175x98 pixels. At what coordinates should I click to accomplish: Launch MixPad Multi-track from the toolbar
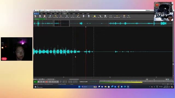tap(117, 16)
